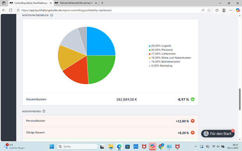Viewport: 242px width, 151px height.
Task: Toggle the 17,00% Lieferanten legend entry
Action: click(x=162, y=54)
